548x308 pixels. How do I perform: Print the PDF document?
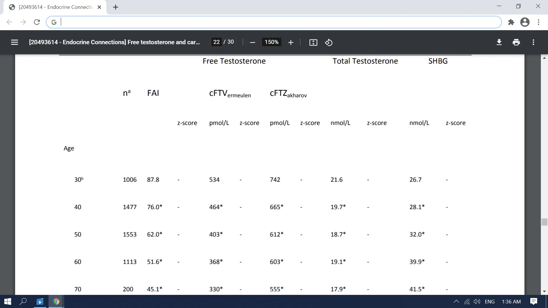click(x=516, y=42)
